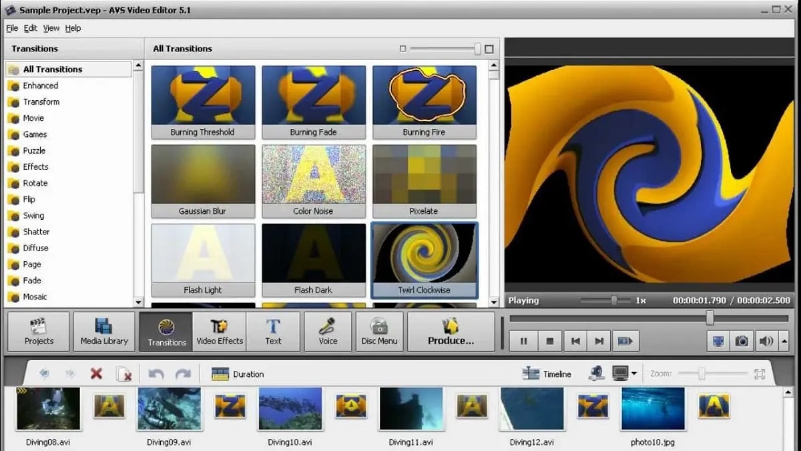Open the File menu
Image resolution: width=801 pixels, height=451 pixels.
(12, 28)
